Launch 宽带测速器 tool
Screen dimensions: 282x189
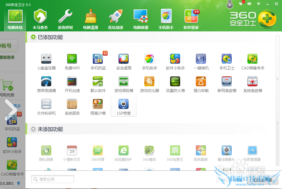47,85
